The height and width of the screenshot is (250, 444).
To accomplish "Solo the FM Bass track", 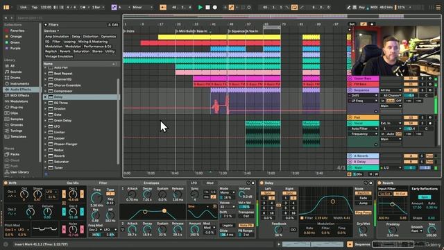I will pyautogui.click(x=422, y=84).
